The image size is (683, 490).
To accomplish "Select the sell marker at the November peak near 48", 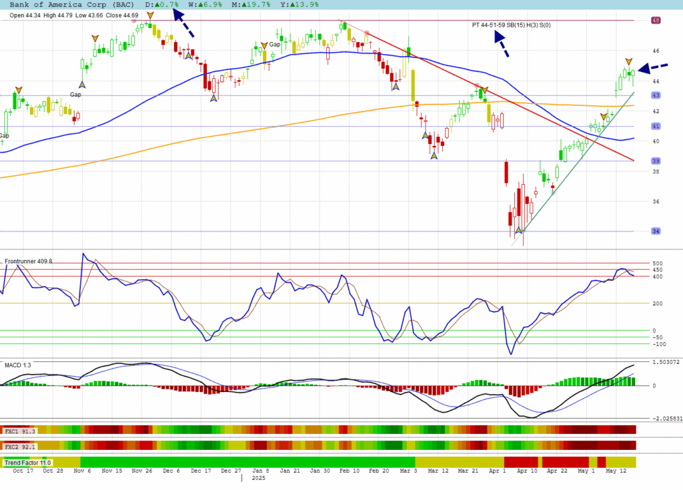I will [x=150, y=15].
